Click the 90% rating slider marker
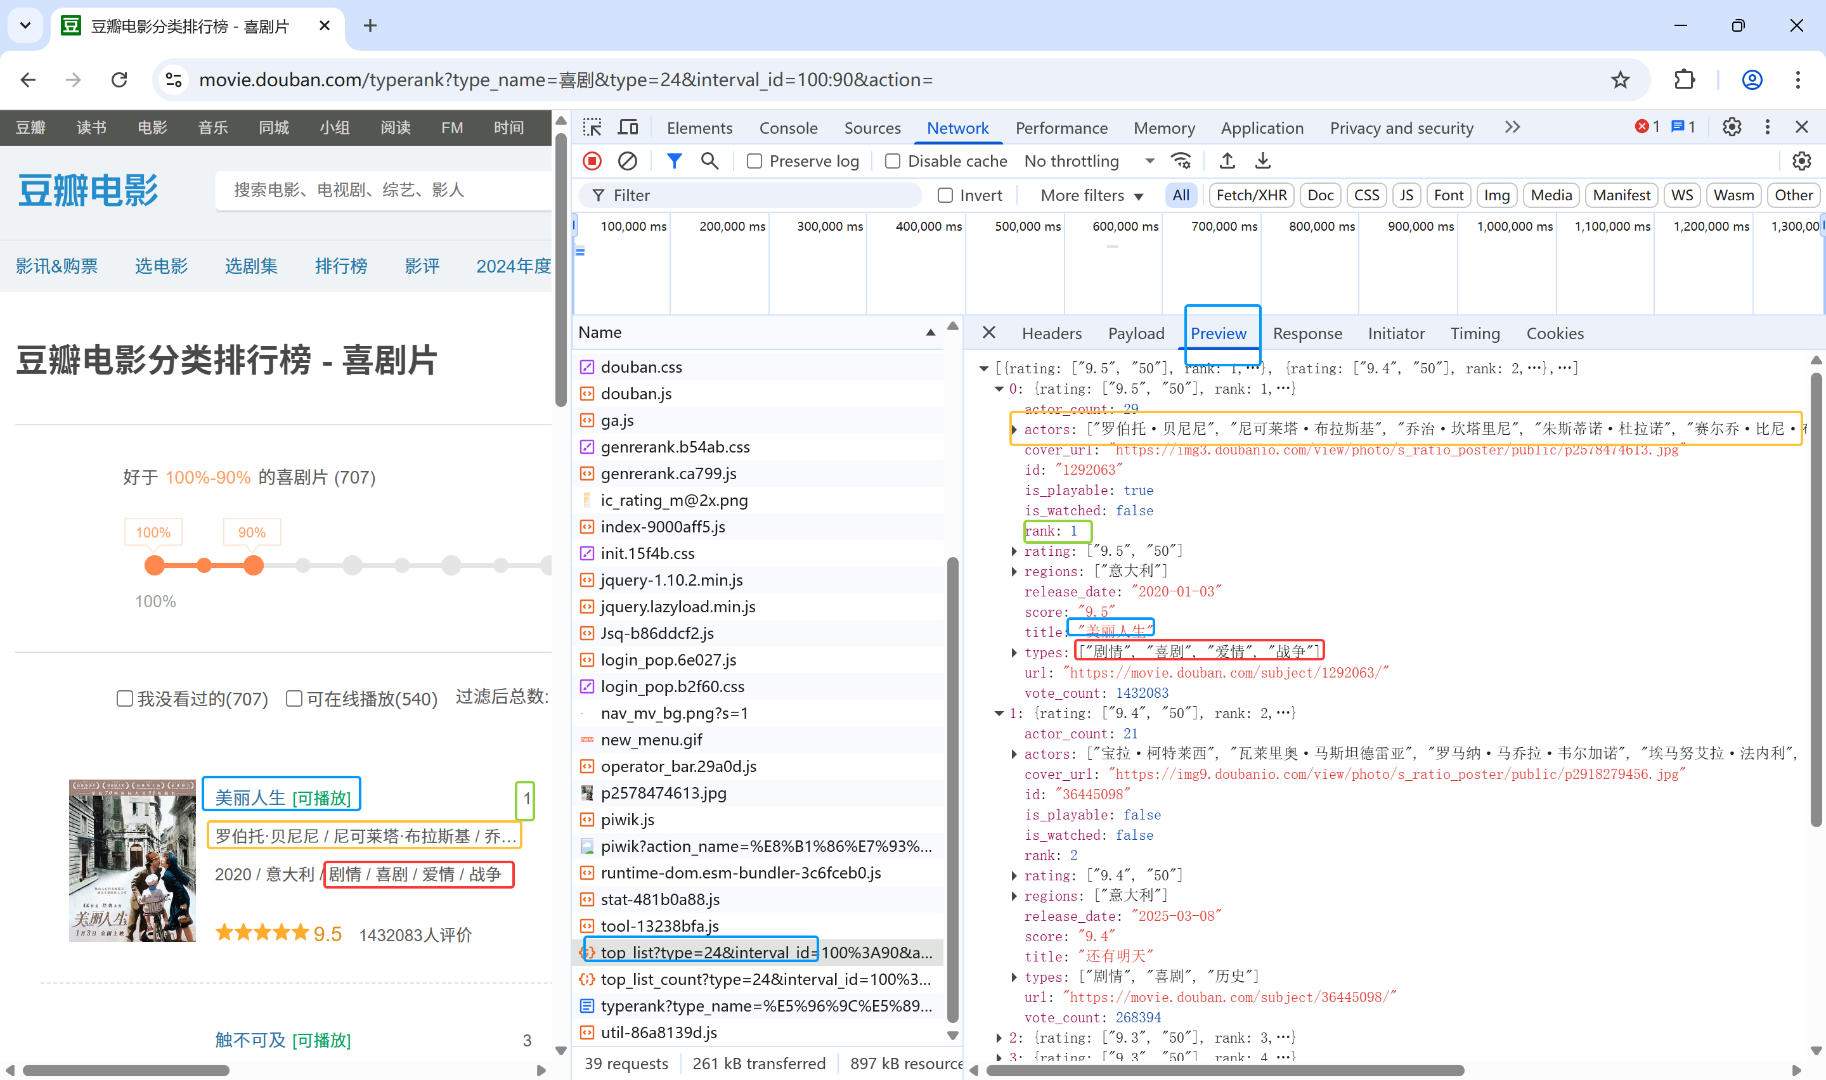Image resolution: width=1826 pixels, height=1080 pixels. (253, 565)
